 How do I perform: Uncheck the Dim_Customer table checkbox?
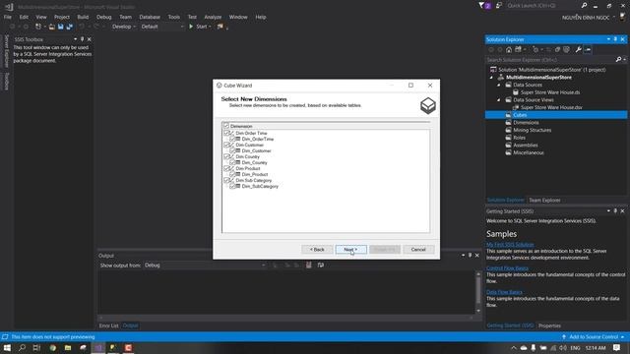click(232, 150)
